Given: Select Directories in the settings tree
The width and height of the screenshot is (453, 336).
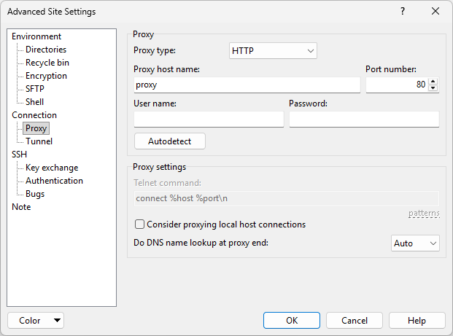Looking at the screenshot, I should [x=46, y=50].
